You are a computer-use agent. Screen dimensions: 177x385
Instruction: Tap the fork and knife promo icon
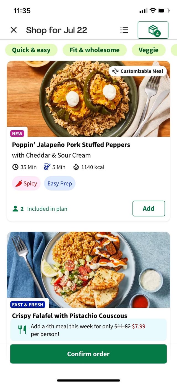(x=22, y=330)
